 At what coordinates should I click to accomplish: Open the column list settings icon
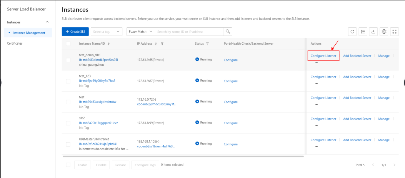click(363, 32)
